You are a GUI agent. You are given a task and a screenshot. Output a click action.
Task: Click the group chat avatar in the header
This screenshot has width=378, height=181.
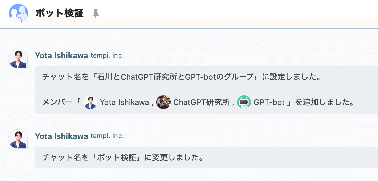[x=18, y=13]
